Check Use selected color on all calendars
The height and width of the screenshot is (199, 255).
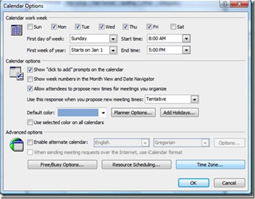(30, 122)
